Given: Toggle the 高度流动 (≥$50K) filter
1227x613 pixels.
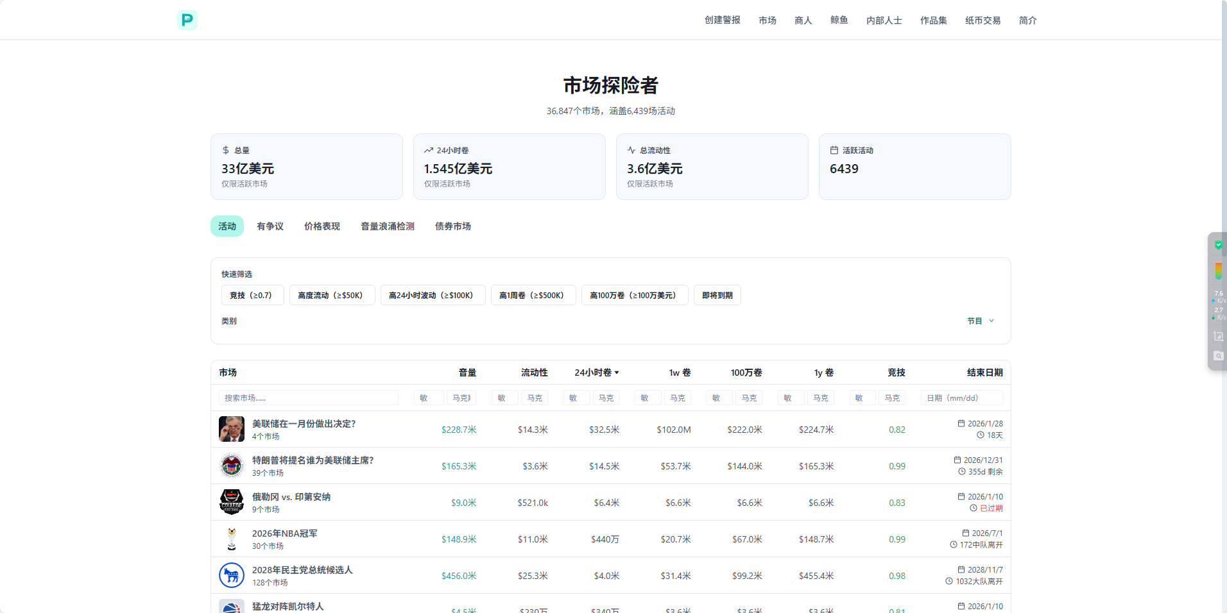Looking at the screenshot, I should (x=332, y=295).
